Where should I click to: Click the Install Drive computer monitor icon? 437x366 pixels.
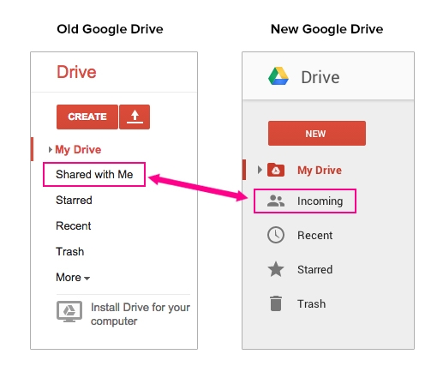(x=69, y=311)
